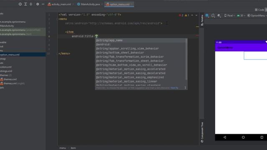Click the Next Tip link in completion popup
The width and height of the screenshot is (267, 150).
tap(174, 88)
